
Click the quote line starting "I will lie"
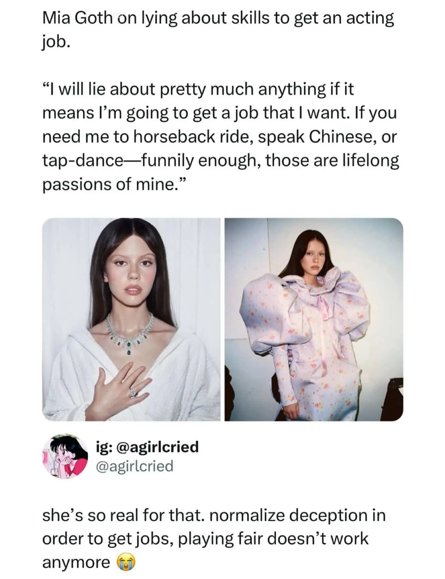point(198,89)
